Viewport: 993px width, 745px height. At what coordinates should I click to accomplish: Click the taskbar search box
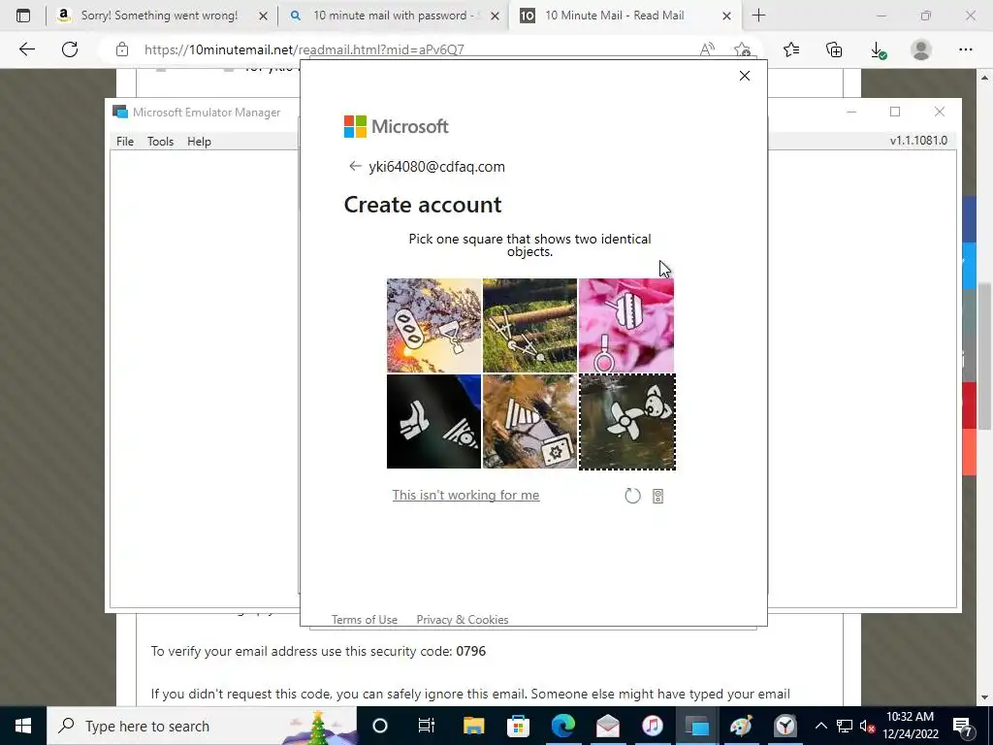tap(202, 726)
